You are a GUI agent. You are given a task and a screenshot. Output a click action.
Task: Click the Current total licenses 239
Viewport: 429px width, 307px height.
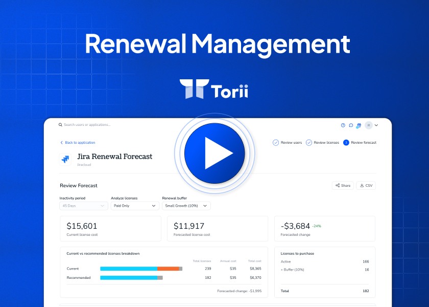point(208,269)
